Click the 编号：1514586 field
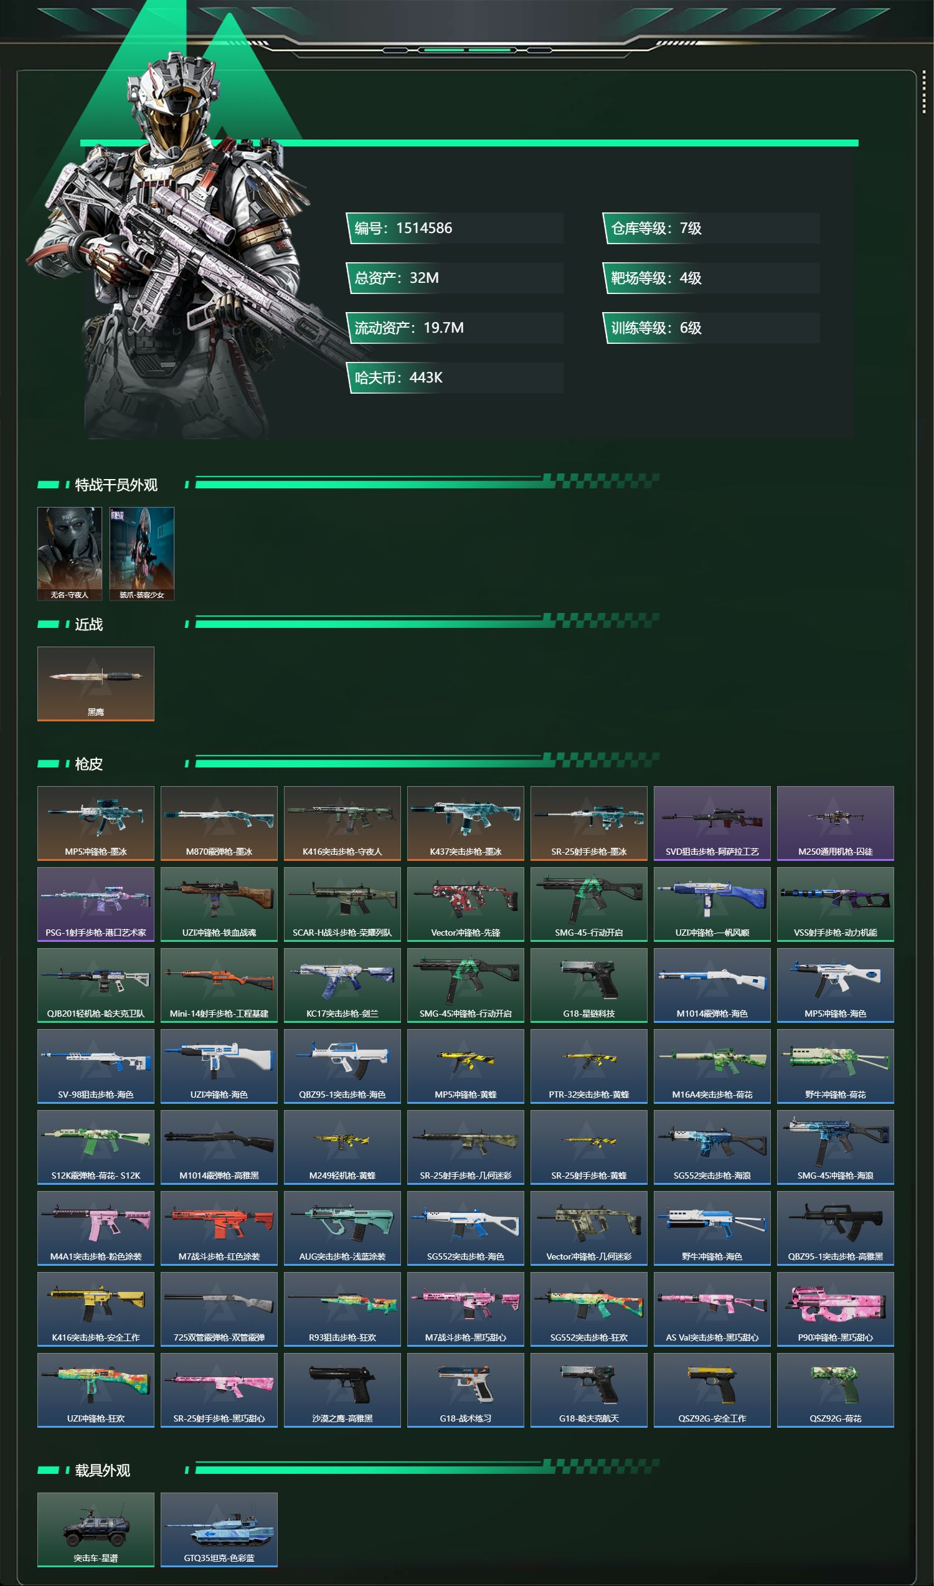934x1586 pixels. 455,228
